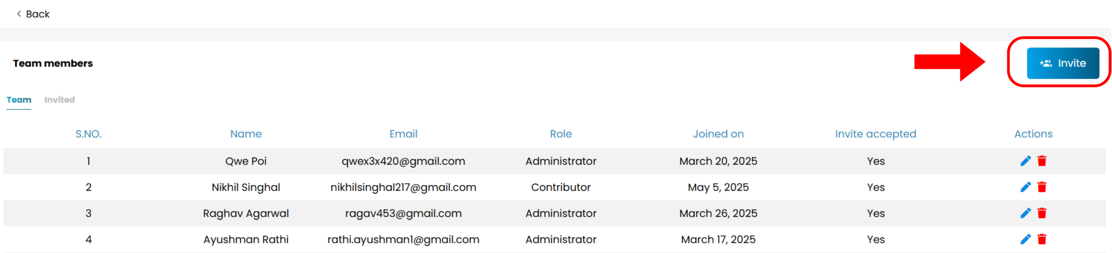Edit Raghav Agarwal's member details
Image resolution: width=1112 pixels, height=253 pixels.
tap(1025, 213)
